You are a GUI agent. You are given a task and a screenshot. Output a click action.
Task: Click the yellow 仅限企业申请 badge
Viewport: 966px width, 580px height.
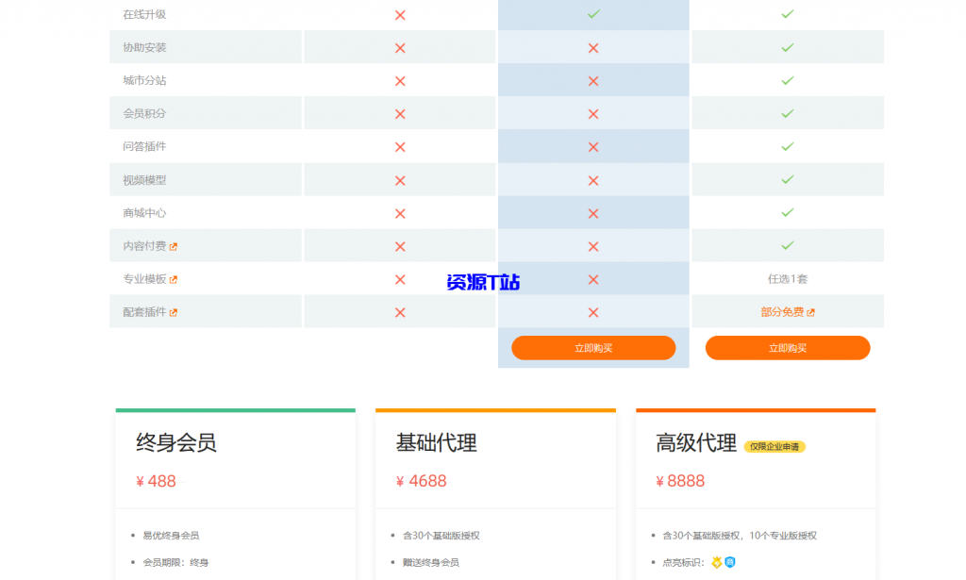(774, 446)
